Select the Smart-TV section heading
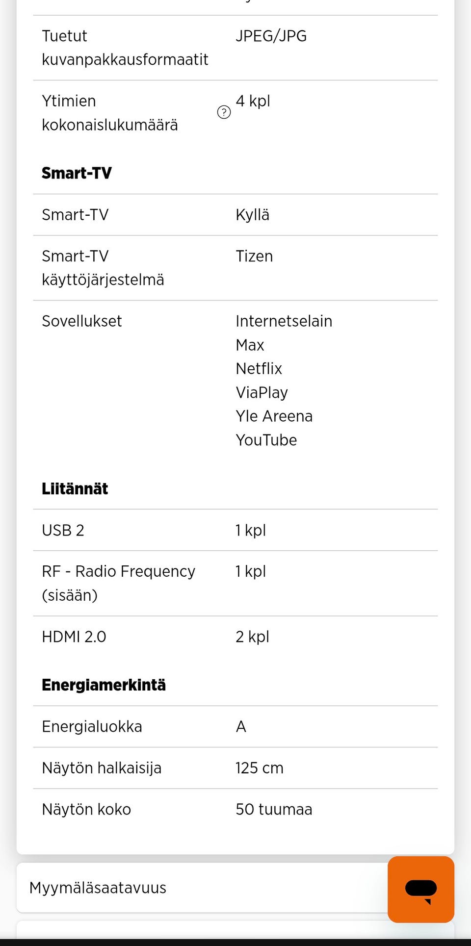 click(x=77, y=173)
